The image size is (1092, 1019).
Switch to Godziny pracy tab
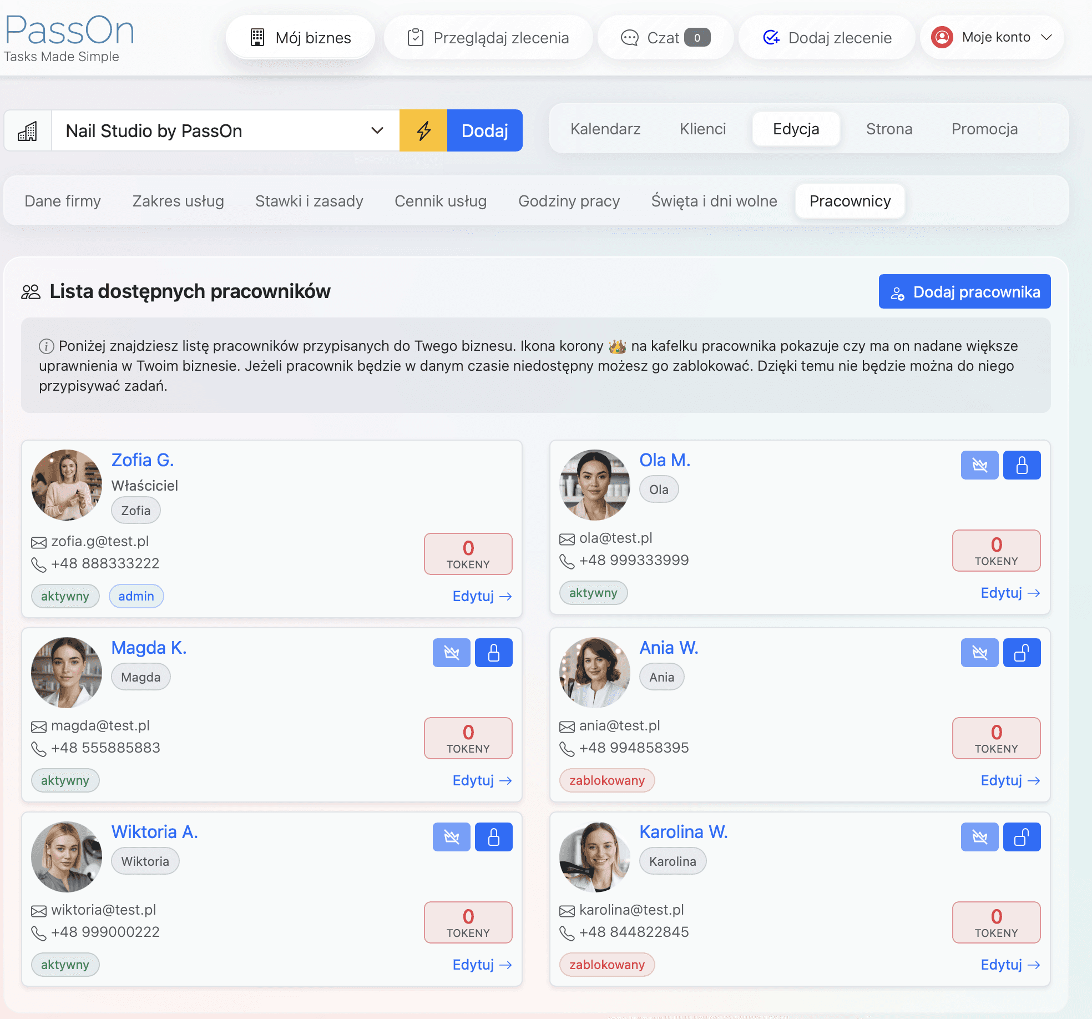coord(569,201)
